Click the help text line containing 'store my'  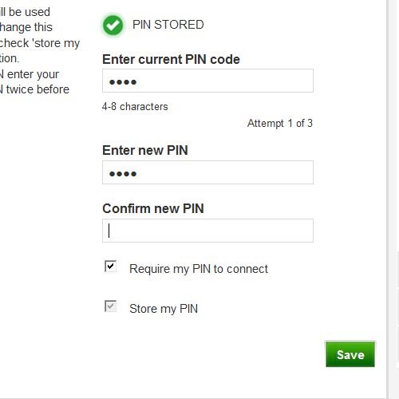tap(40, 43)
